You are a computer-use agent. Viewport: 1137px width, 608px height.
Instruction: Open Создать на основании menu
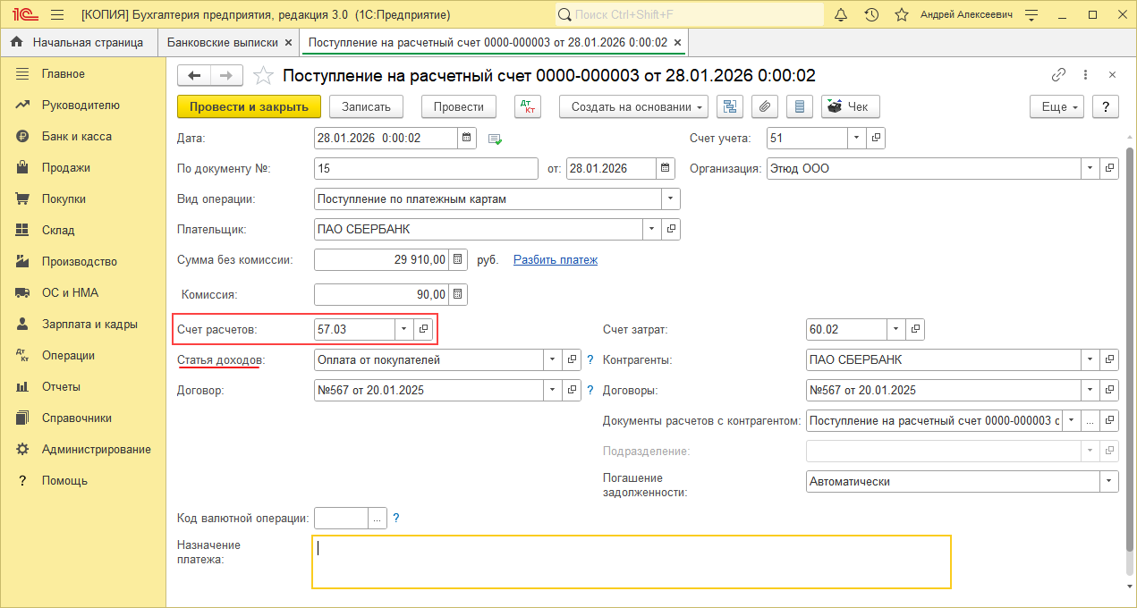(633, 106)
